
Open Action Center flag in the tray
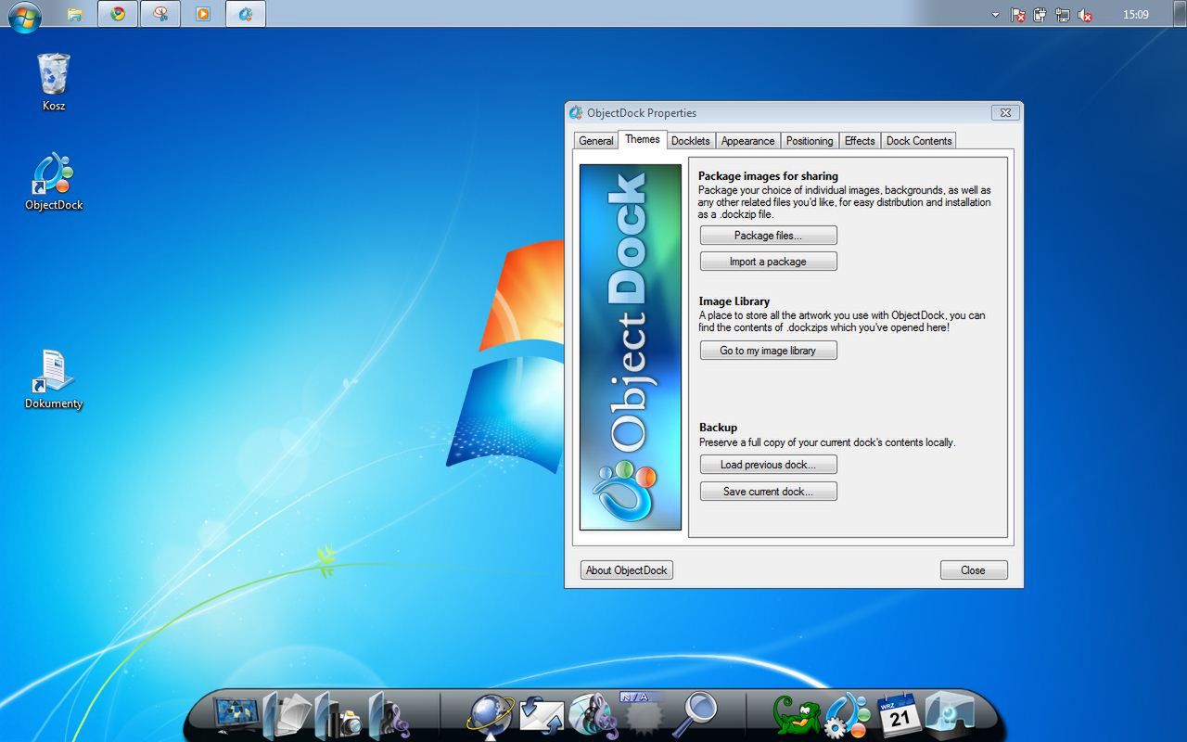click(x=1018, y=15)
